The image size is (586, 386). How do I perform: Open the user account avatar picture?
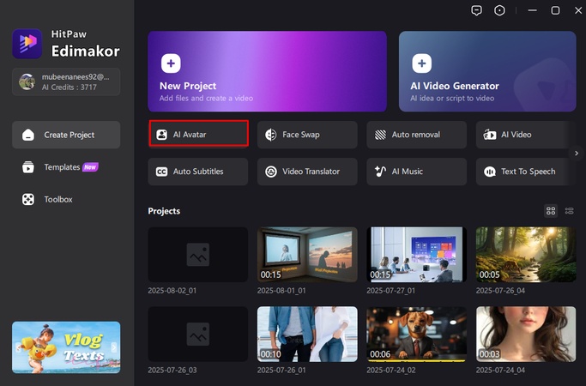[x=27, y=81]
